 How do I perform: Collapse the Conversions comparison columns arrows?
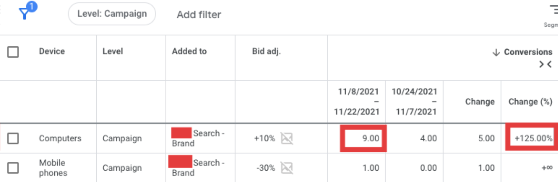point(545,65)
